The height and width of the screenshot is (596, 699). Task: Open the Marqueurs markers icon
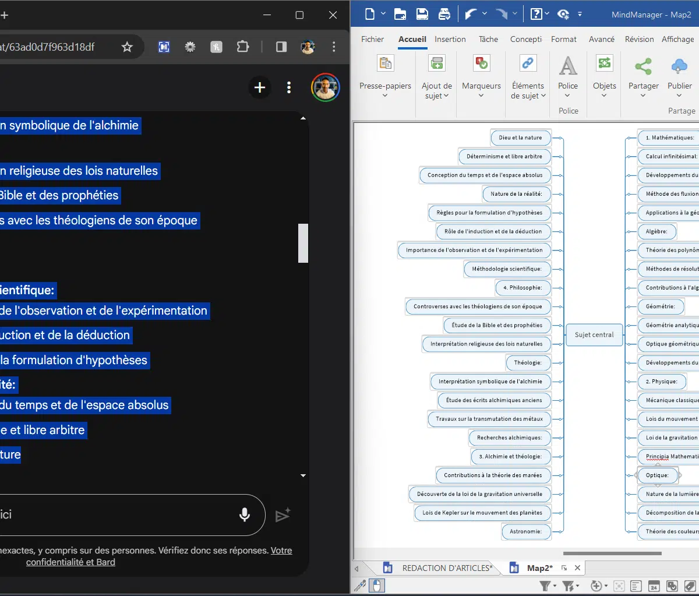pos(481,64)
